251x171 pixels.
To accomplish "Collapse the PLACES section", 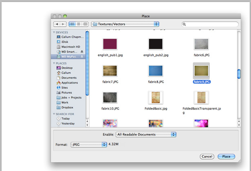I will click(x=54, y=63).
